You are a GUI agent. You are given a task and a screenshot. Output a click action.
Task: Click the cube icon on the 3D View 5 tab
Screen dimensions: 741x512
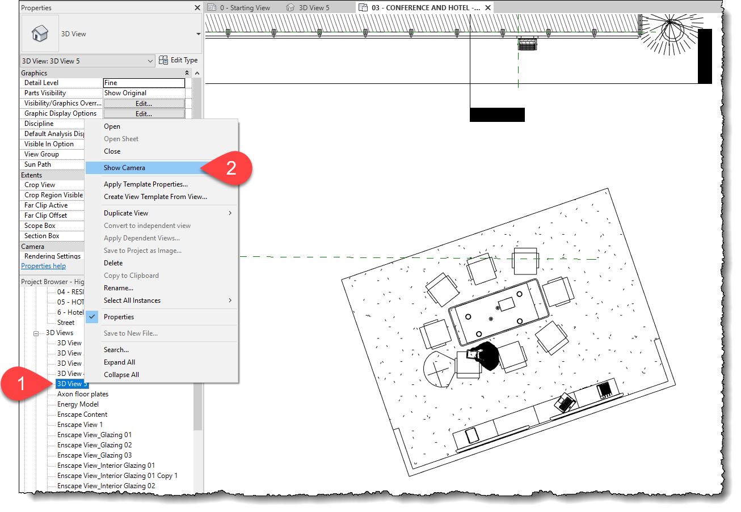coord(290,7)
